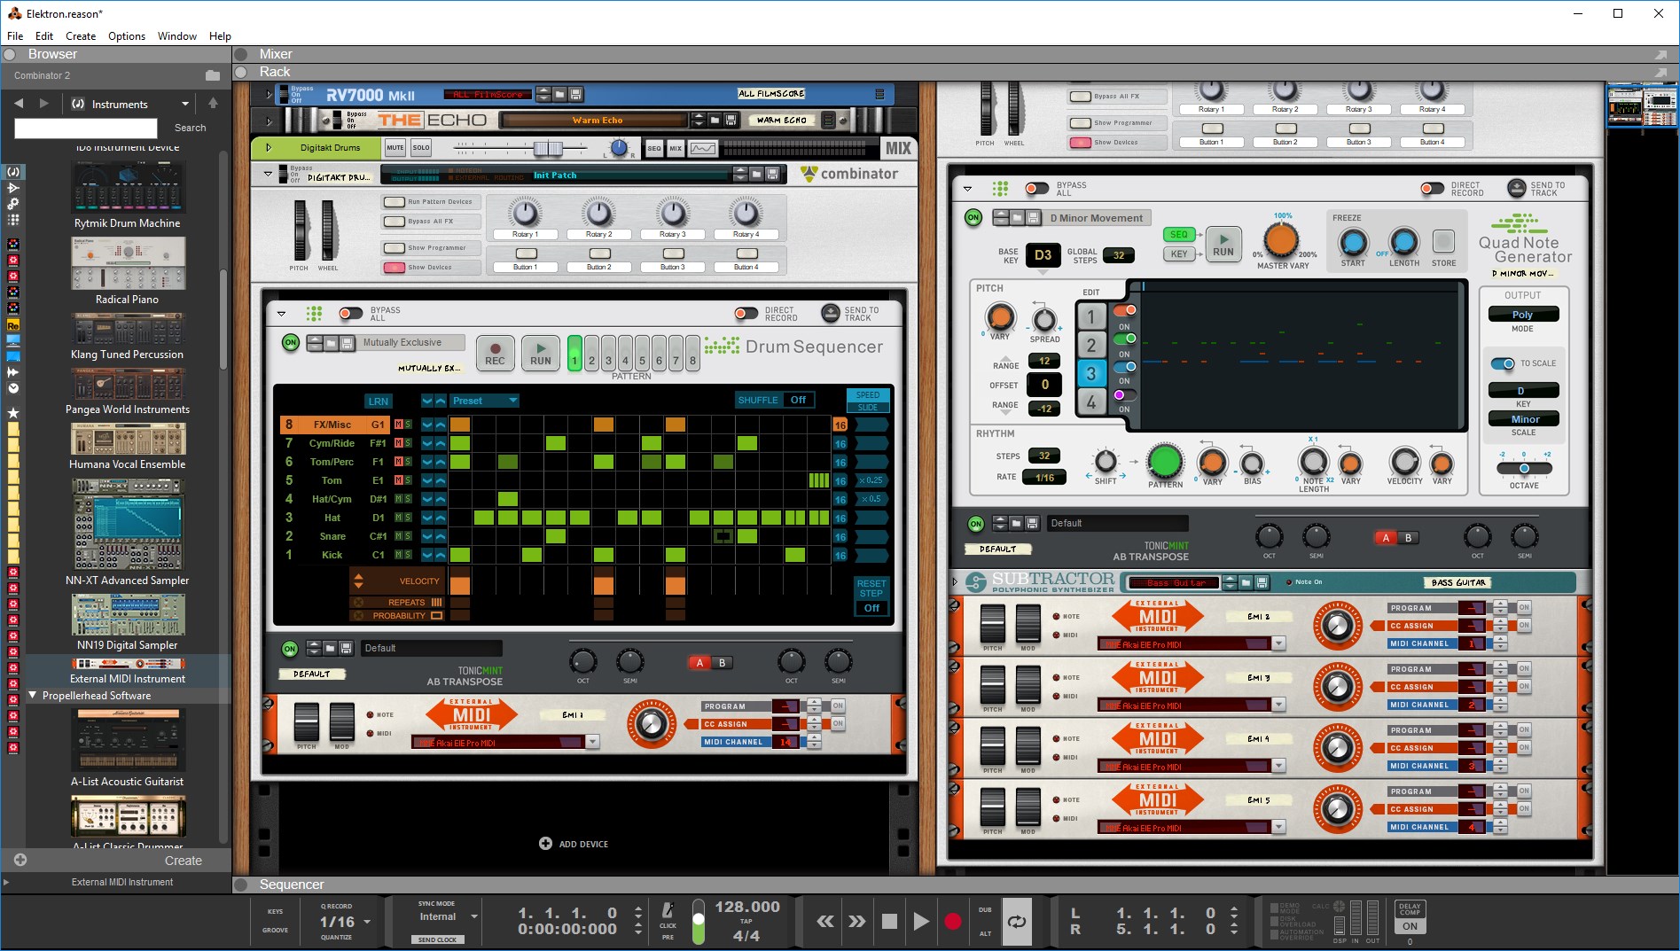Image resolution: width=1680 pixels, height=951 pixels.
Task: Open the Options menu
Action: click(x=127, y=36)
